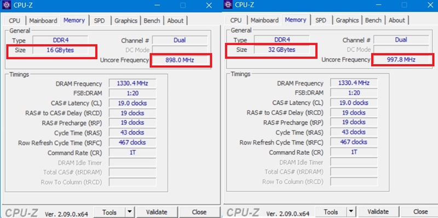438x218 pixels.
Task: Click Close button in left window footer
Action: pyautogui.click(x=199, y=212)
